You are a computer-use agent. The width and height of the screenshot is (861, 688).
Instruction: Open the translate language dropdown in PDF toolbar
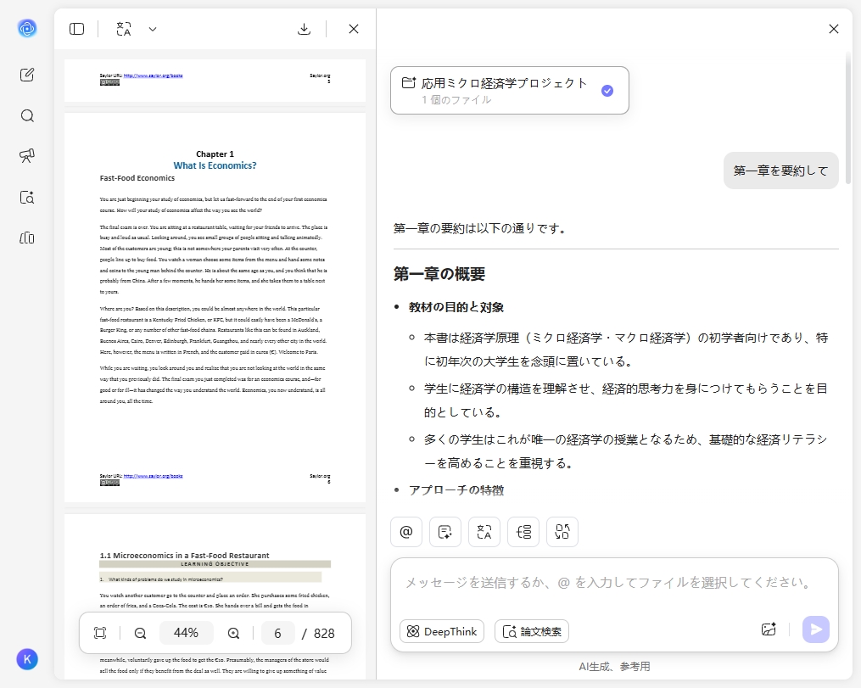[152, 28]
